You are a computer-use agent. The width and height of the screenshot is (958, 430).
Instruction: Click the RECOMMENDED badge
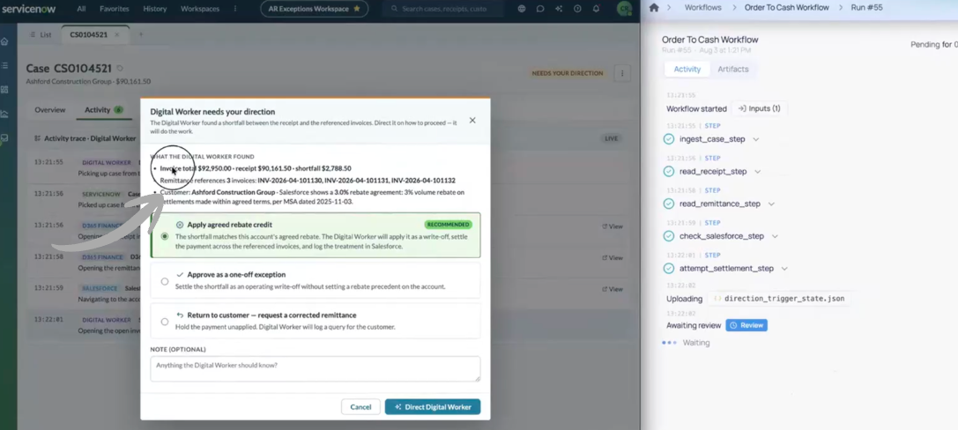449,224
